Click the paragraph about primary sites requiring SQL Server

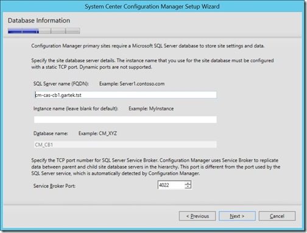point(148,46)
